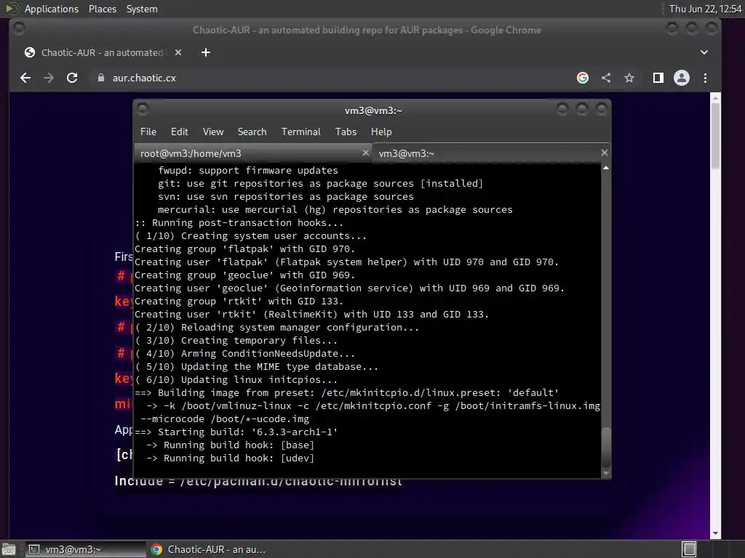This screenshot has height=558, width=745.
Task: Close the root@vm3:/home/vm3 terminal tab
Action: [x=365, y=153]
